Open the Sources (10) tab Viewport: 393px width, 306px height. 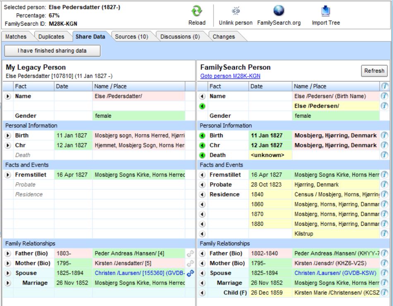132,36
